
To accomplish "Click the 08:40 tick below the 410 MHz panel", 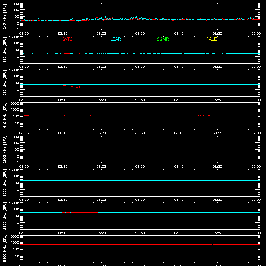I will tap(179, 67).
